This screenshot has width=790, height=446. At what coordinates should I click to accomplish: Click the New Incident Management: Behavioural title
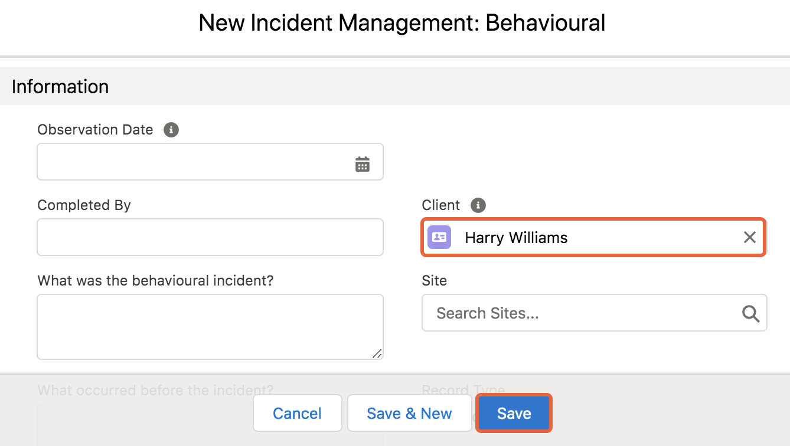402,24
